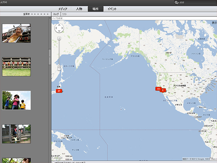Select the girl on slide thumbnail
The width and height of the screenshot is (217, 163).
(x=17, y=33)
